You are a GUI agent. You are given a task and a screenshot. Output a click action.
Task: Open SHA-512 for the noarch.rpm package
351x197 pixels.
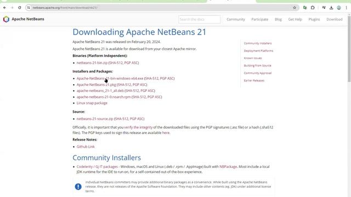pos(139,97)
